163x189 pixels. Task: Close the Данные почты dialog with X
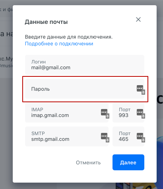[x=138, y=19]
